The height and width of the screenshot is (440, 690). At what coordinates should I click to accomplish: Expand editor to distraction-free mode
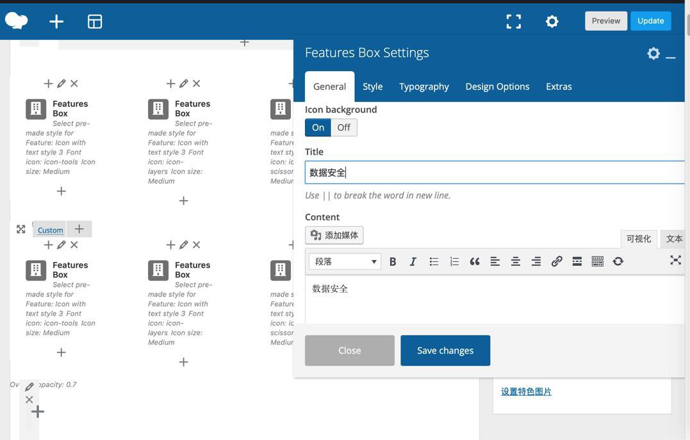coord(675,260)
